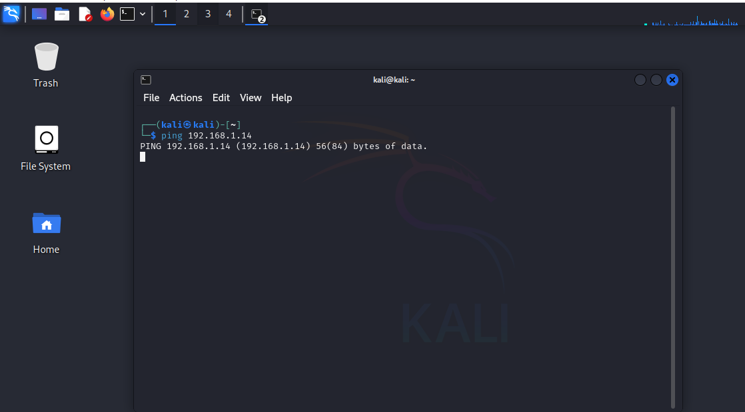Switch to workspace 3
Screen dimensions: 745x412
click(x=208, y=14)
